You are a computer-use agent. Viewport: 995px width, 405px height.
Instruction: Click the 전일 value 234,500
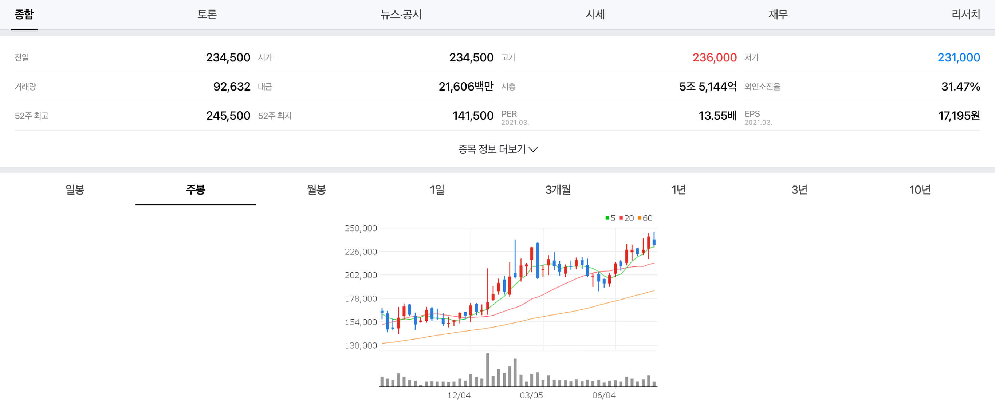(x=228, y=57)
